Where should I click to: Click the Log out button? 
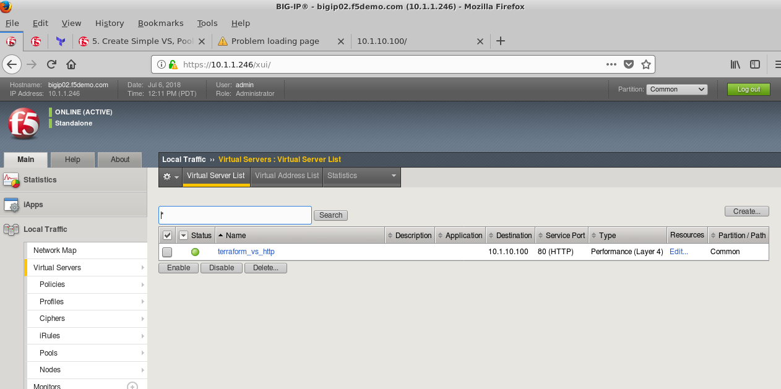[x=748, y=89]
